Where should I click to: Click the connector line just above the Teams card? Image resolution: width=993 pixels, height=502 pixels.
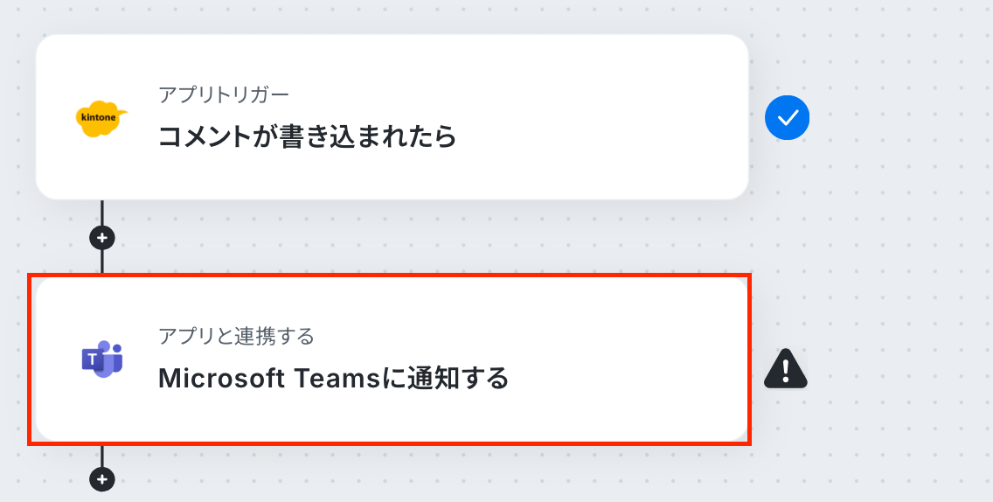pyautogui.click(x=102, y=262)
